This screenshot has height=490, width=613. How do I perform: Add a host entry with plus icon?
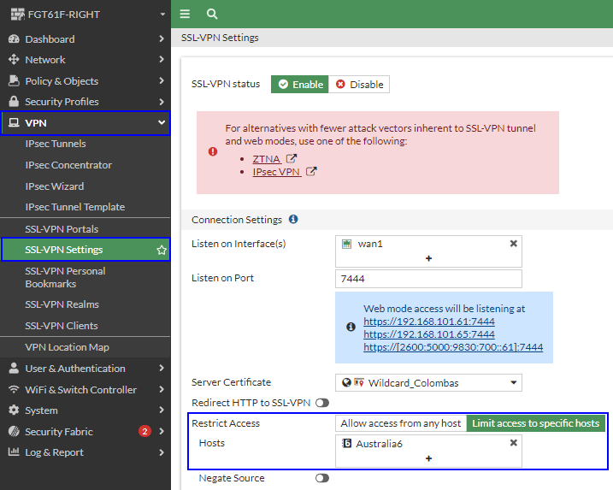(428, 458)
